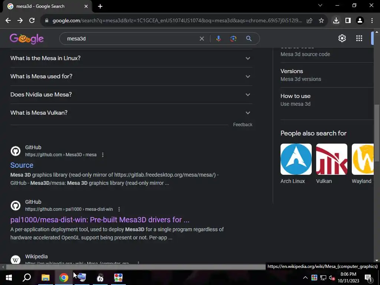Open the share page icon in address bar
Screen dimensions: 380x285
pos(309,21)
